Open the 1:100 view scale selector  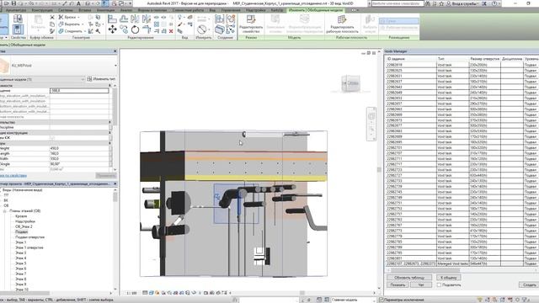tap(131, 293)
